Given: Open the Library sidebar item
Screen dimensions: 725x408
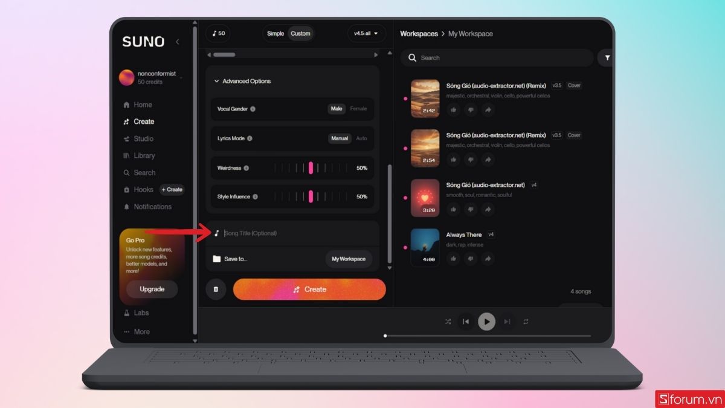Looking at the screenshot, I should click(x=139, y=155).
